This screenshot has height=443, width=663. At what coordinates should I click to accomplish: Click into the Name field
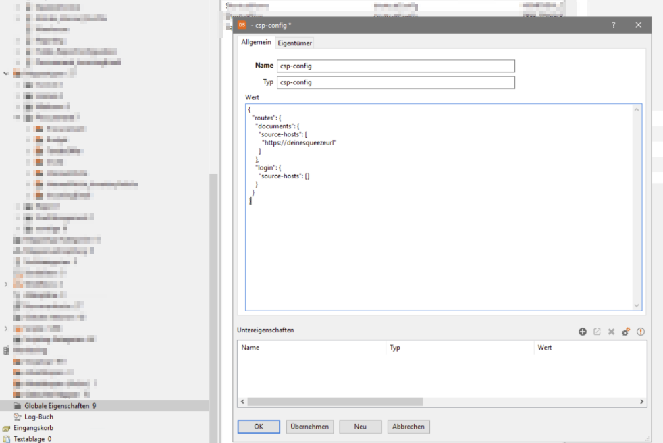pos(396,66)
